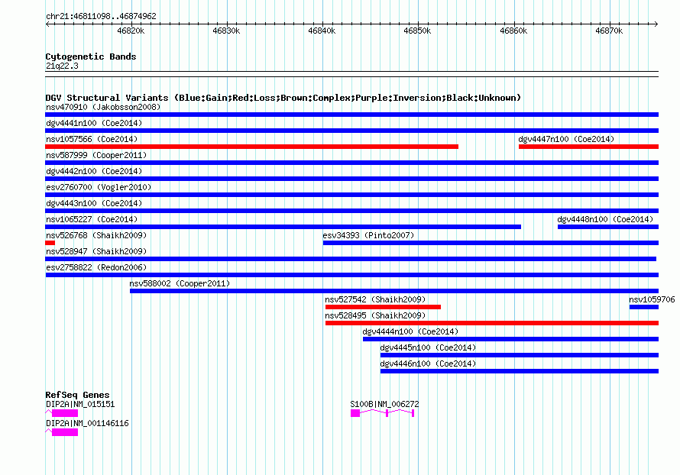Click the dgv4443n100 (Coe2014) label
This screenshot has height=475, width=680.
point(94,203)
